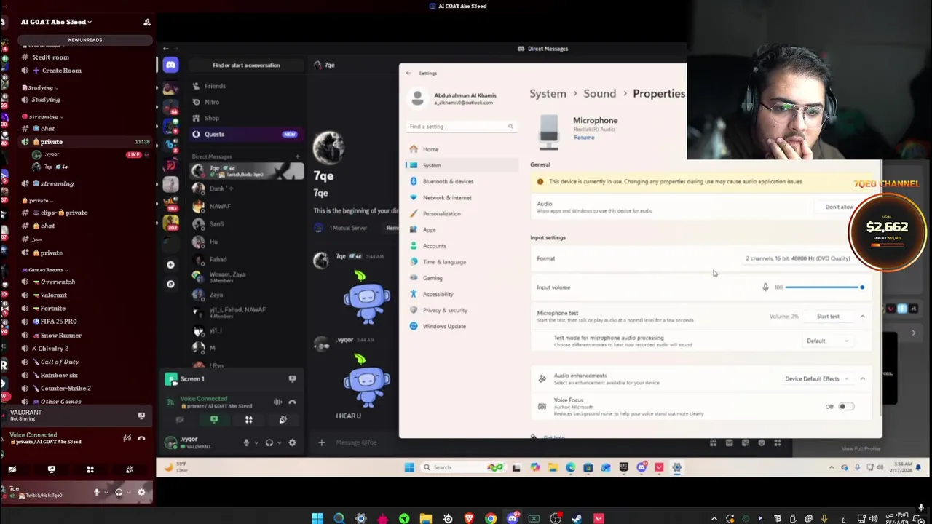Go back in Settings window

point(408,74)
